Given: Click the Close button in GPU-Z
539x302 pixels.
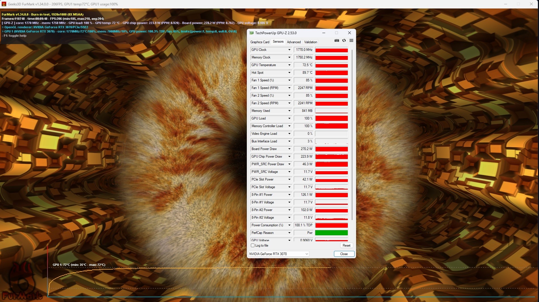Looking at the screenshot, I should coord(344,254).
